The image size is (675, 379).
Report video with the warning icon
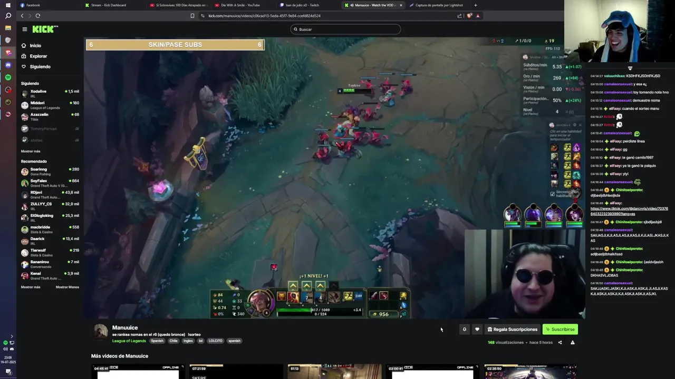click(x=573, y=343)
